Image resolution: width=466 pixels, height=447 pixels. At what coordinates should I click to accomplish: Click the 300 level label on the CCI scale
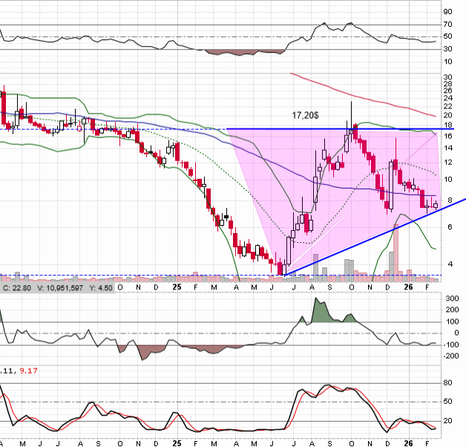pos(450,297)
